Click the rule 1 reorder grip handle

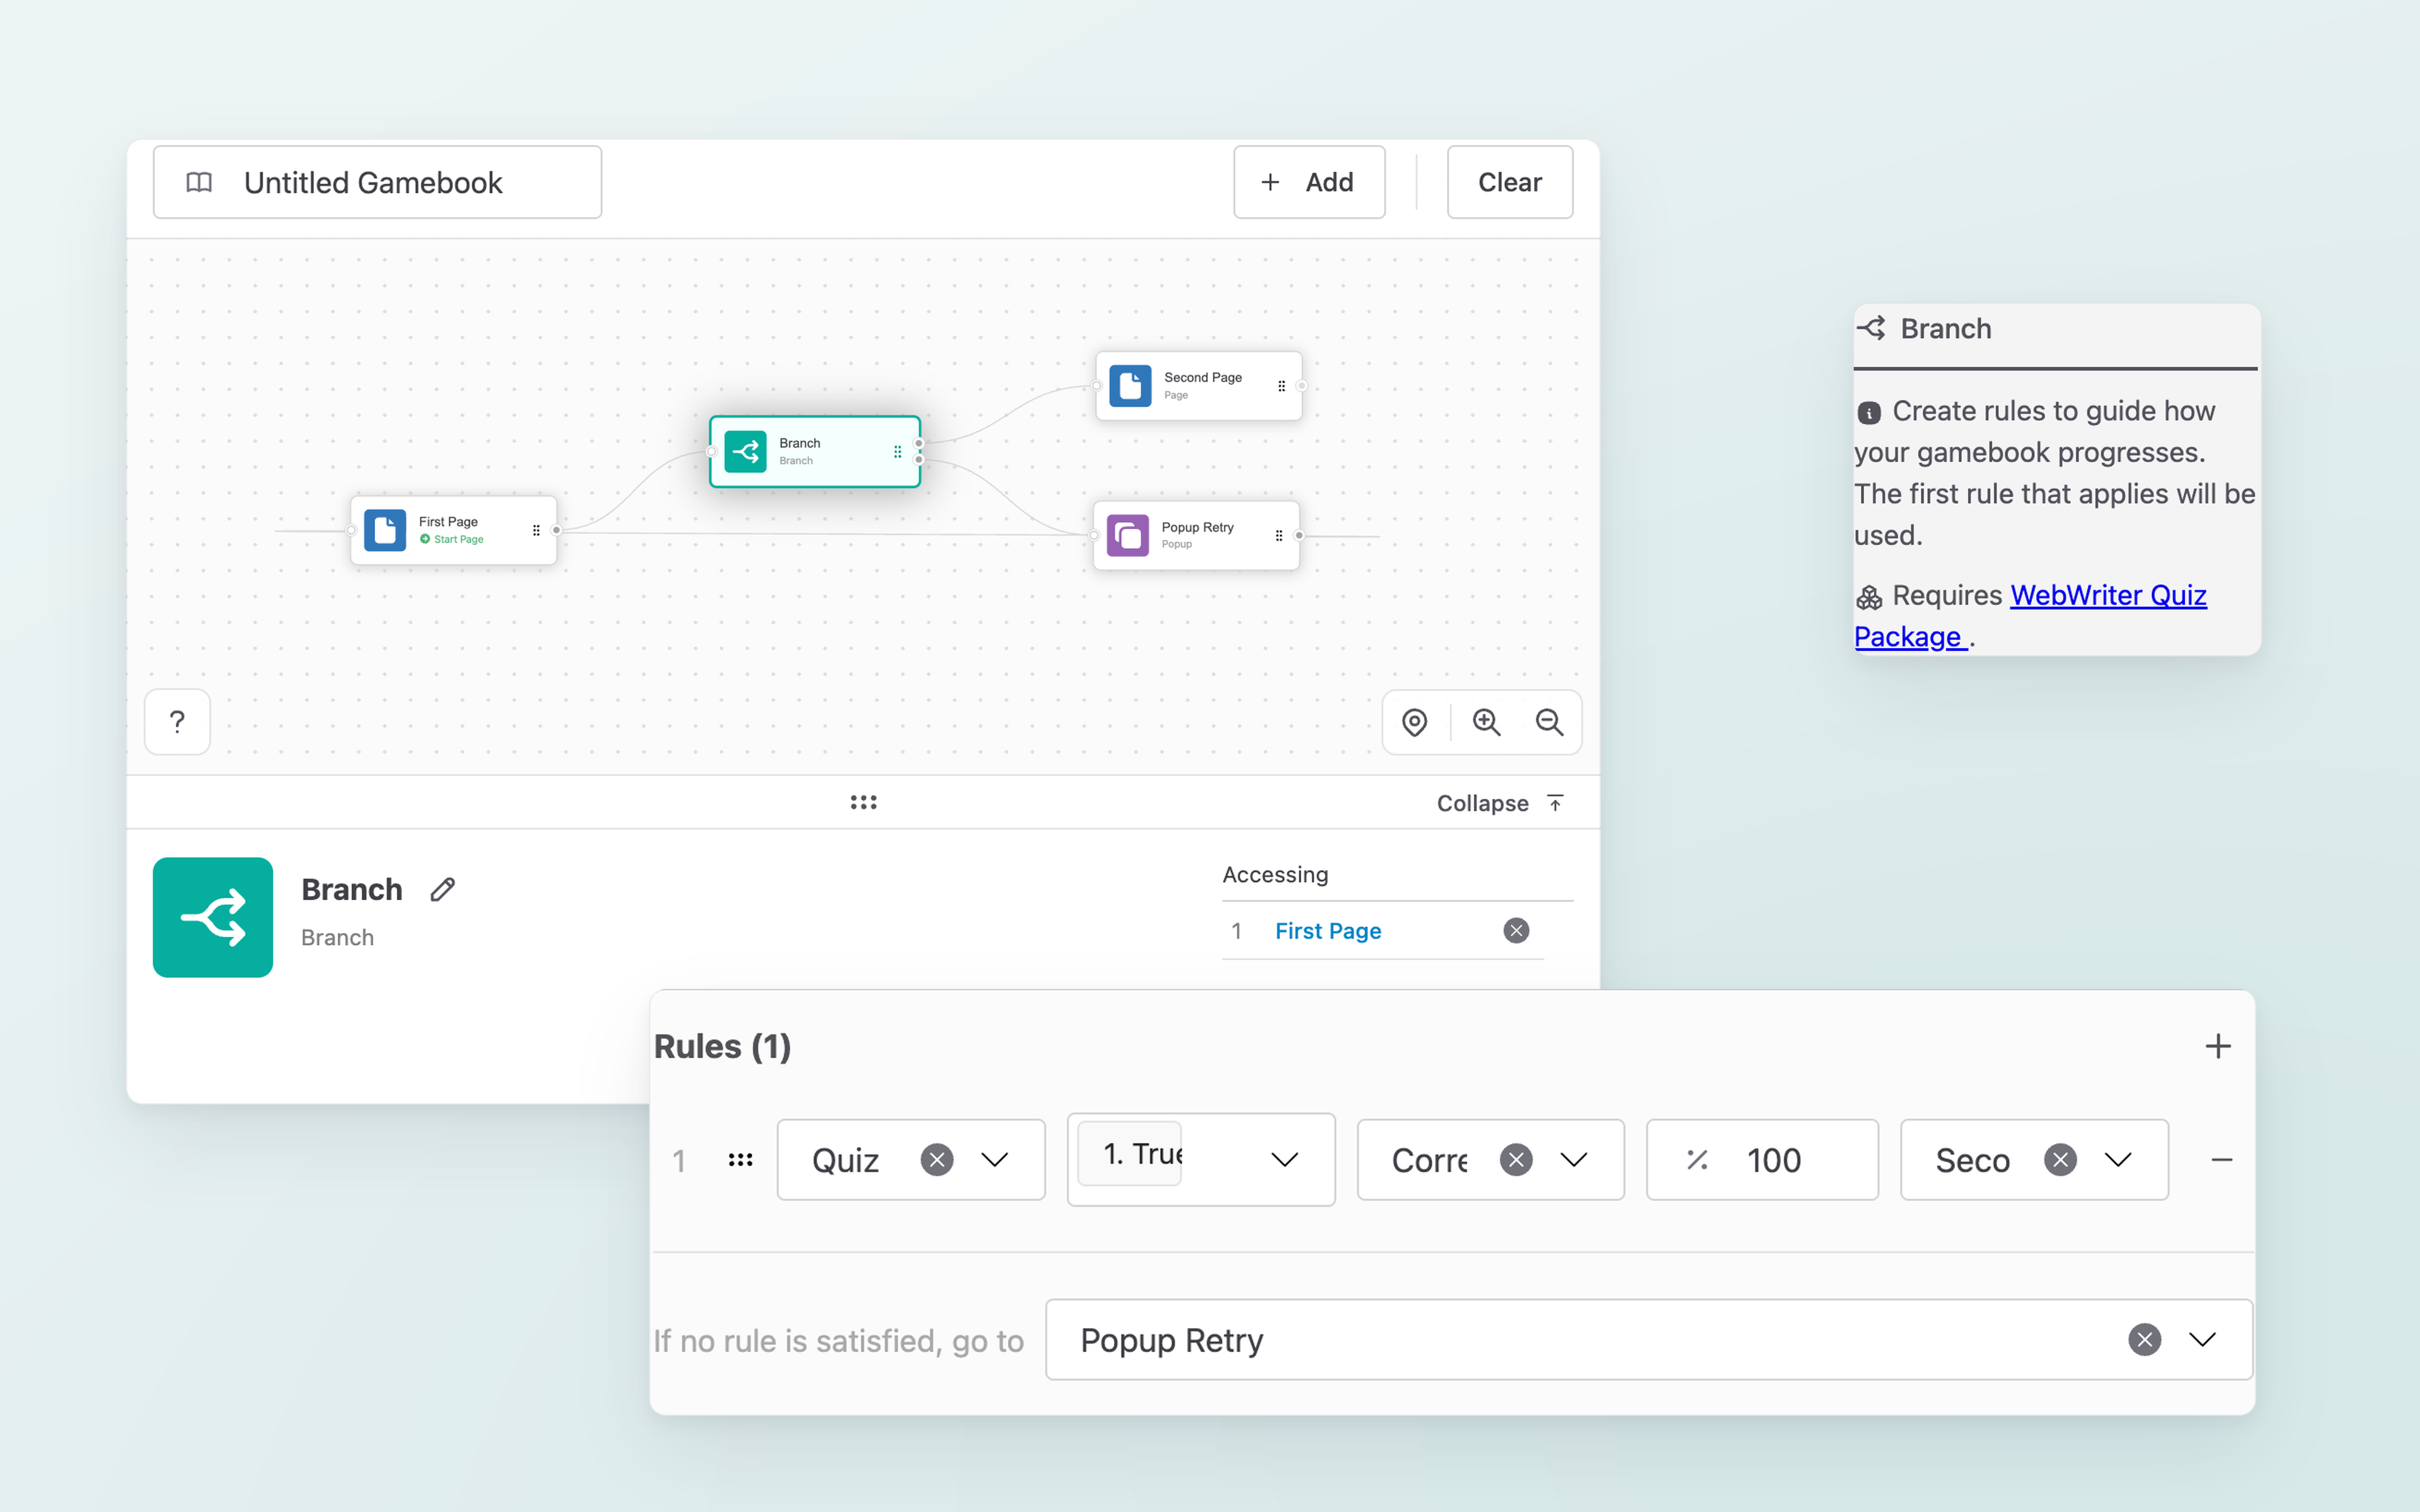(x=740, y=1160)
